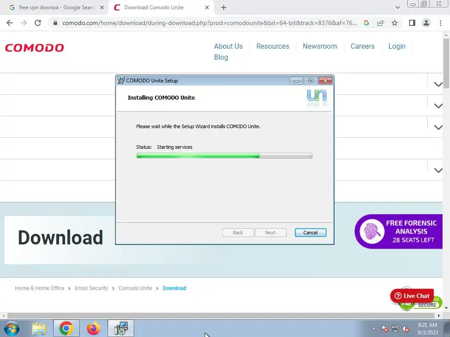Viewport: 450px width, 337px height.
Task: Open Email Security breadcrumb
Action: click(91, 288)
